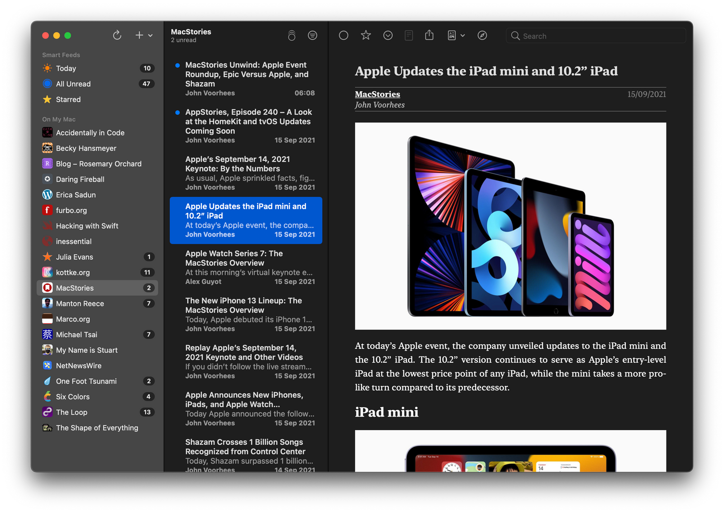The width and height of the screenshot is (724, 513).
Task: Click the Mark All as Read icon
Action: tap(292, 35)
